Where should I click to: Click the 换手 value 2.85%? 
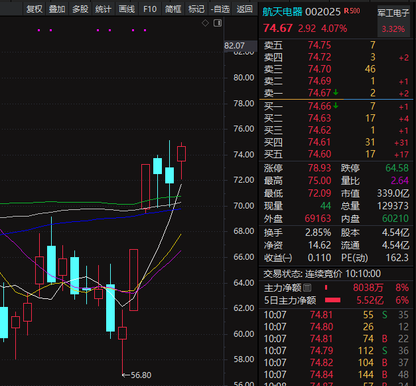pos(318,233)
